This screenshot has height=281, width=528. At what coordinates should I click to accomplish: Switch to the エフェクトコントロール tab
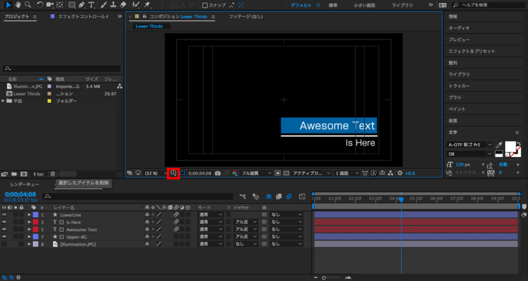click(x=82, y=16)
